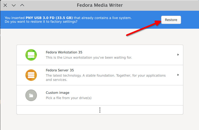Screen dimensions: 199x130
Task: Click 'The latest technology. A stable foundation' description
Action: click(x=106, y=77)
